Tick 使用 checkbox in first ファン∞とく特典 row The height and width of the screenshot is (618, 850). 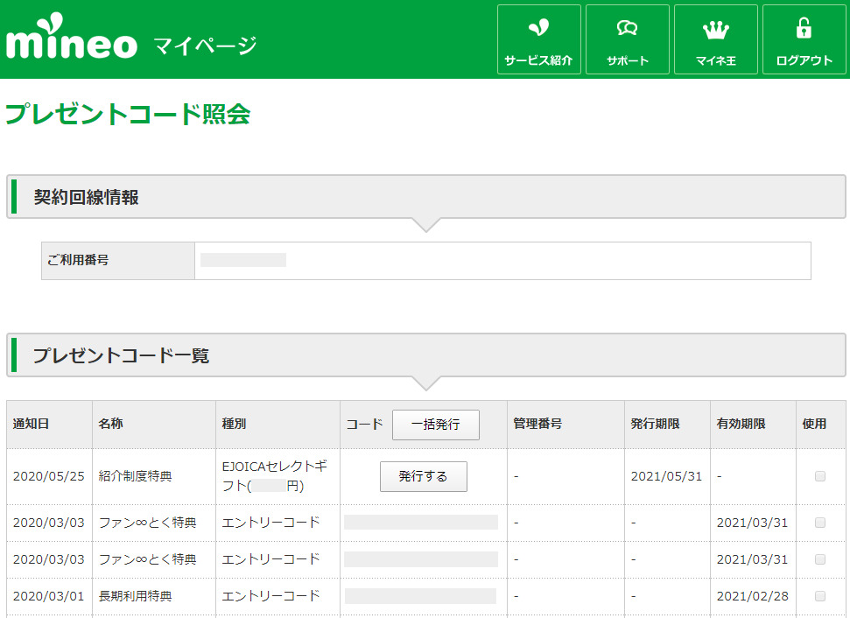(820, 523)
